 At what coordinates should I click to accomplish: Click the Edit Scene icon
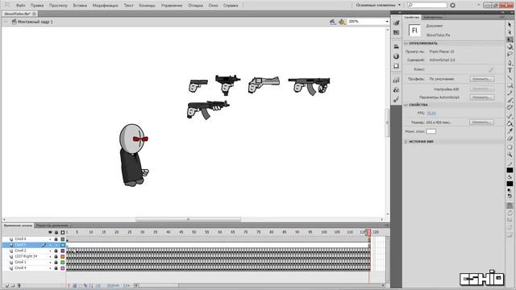click(x=333, y=22)
